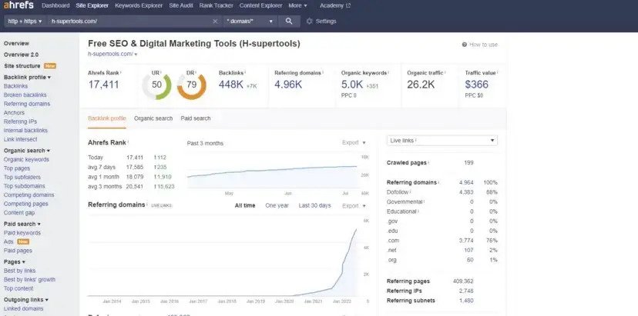Viewport: 638px width, 316px height.
Task: Open Ads in the sidebar
Action: [8, 242]
